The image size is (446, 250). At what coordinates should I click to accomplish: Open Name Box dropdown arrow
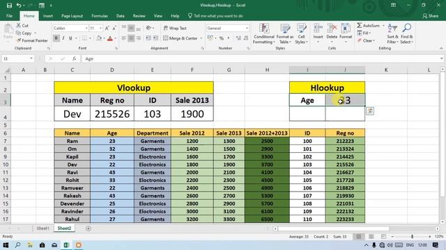point(31,58)
